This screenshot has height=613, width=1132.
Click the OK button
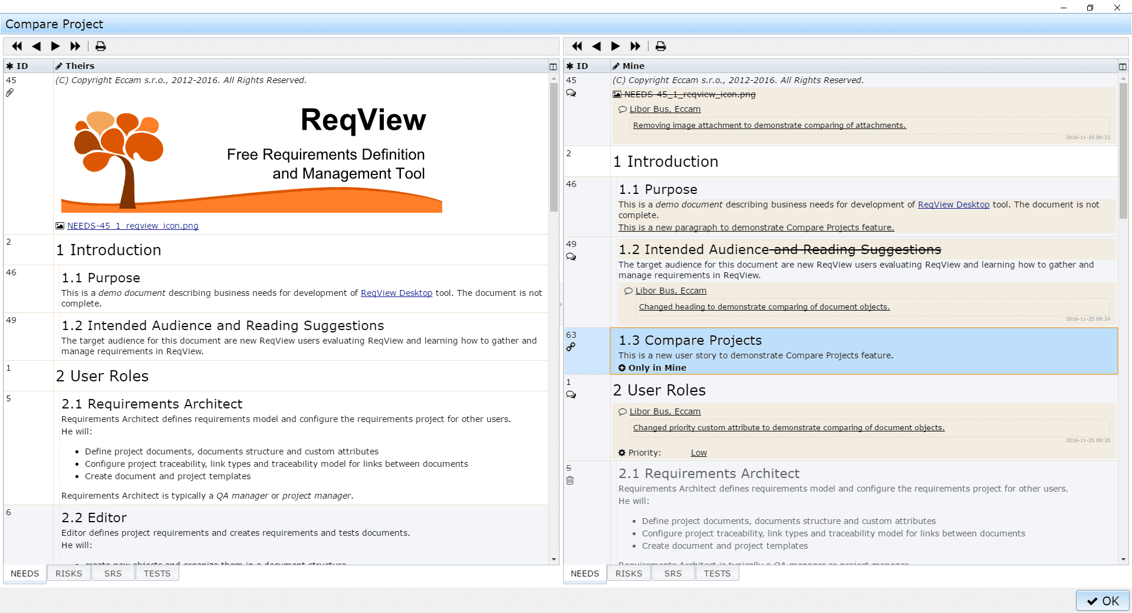(x=1103, y=601)
